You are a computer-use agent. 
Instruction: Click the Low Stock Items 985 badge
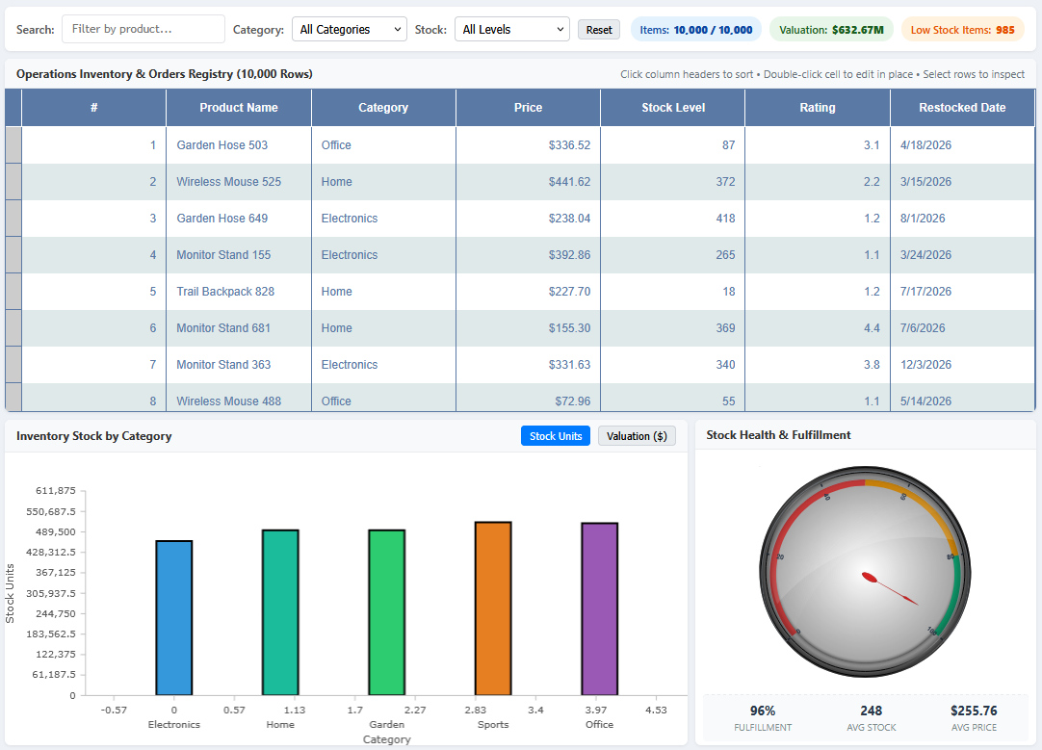962,30
